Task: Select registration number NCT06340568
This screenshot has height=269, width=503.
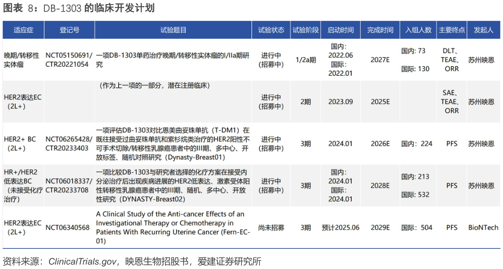Action: [68, 228]
